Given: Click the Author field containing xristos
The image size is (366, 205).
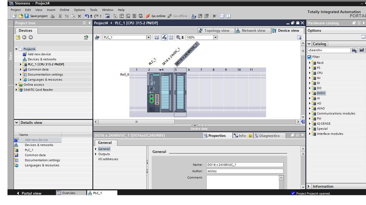Looking at the screenshot, I should tap(244, 171).
